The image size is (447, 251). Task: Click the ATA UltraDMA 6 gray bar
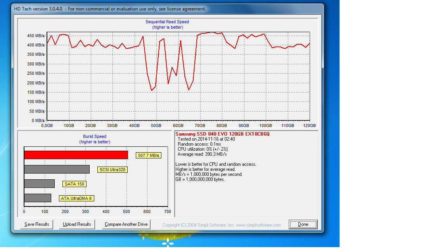point(38,198)
